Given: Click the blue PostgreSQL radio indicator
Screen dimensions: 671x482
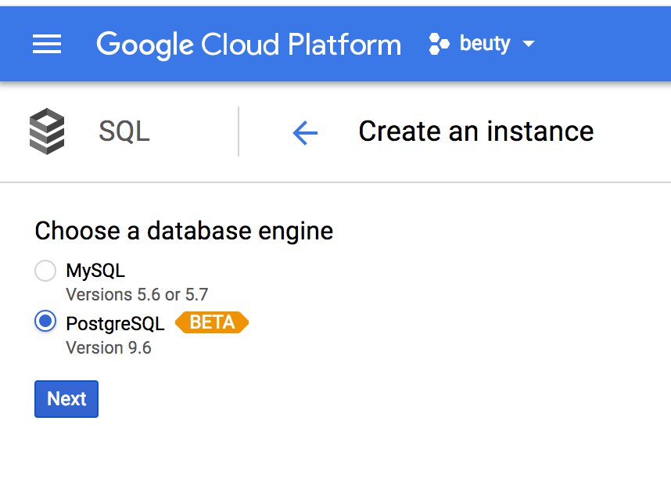Looking at the screenshot, I should click(45, 322).
